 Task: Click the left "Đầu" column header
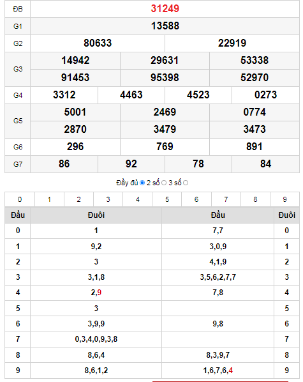(x=18, y=215)
